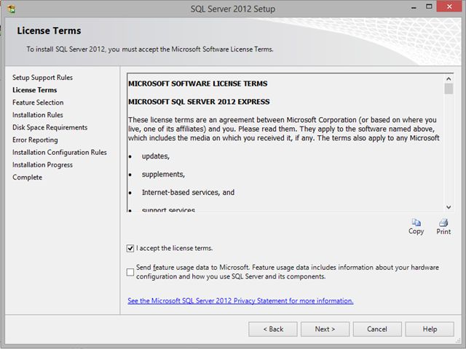466x349 pixels.
Task: Click the Print icon for license terms
Action: 443,222
